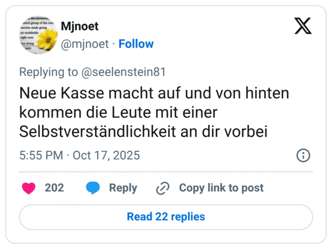Viewport: 332px width, 249px height.
Task: Follow the @mjnoet account
Action: click(x=136, y=44)
